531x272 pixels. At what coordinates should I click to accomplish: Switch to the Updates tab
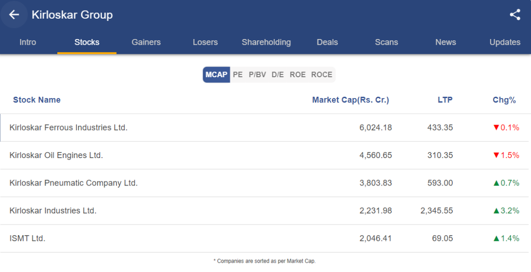click(504, 42)
